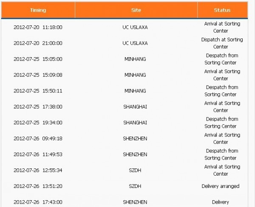
Task: Select the 2012-07-20 11:18:00 timestamp
Action: (38, 27)
